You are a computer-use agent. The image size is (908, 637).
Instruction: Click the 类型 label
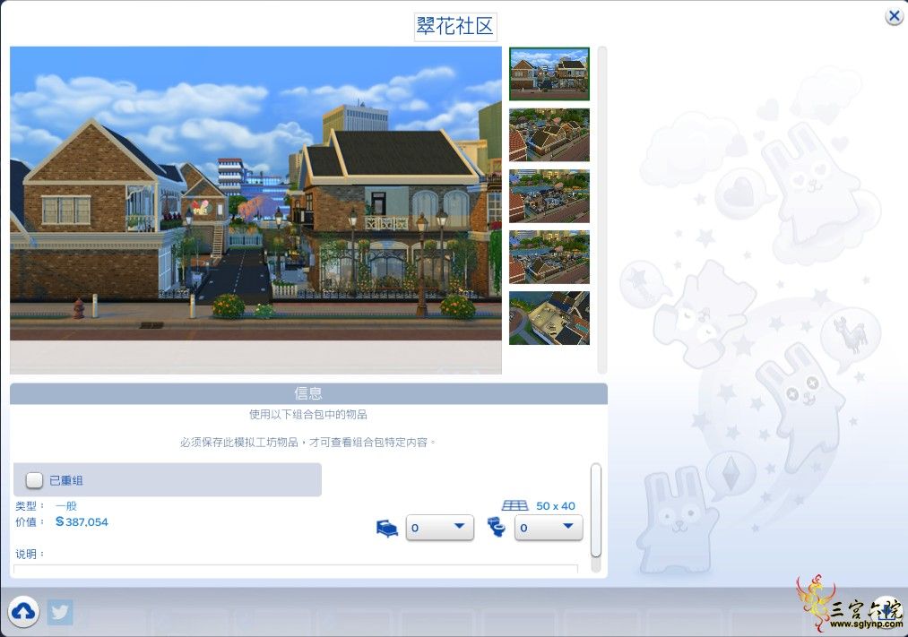(29, 505)
